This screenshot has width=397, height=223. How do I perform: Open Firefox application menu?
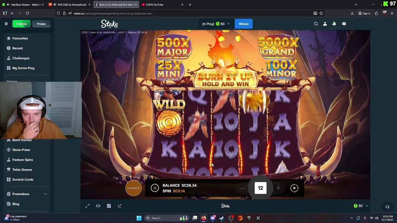(392, 13)
